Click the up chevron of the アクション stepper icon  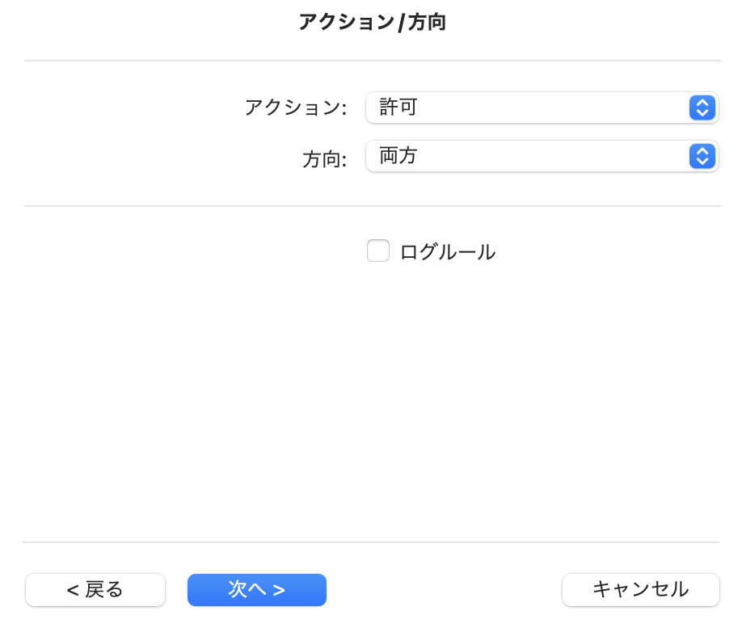coord(702,103)
